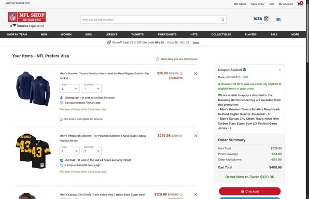
Task: Click Item Total $529.96 value
Action: click(276, 148)
